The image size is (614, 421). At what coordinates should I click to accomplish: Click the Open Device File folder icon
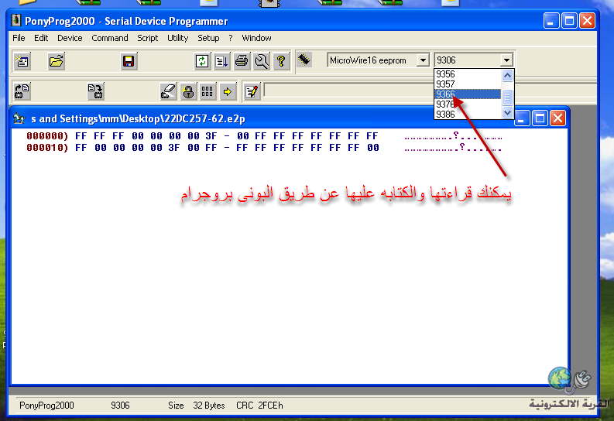point(57,61)
